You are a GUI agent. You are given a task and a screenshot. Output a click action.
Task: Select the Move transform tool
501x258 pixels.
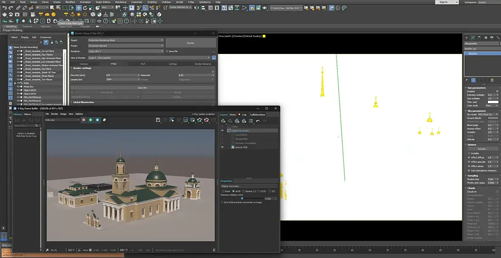pos(79,8)
